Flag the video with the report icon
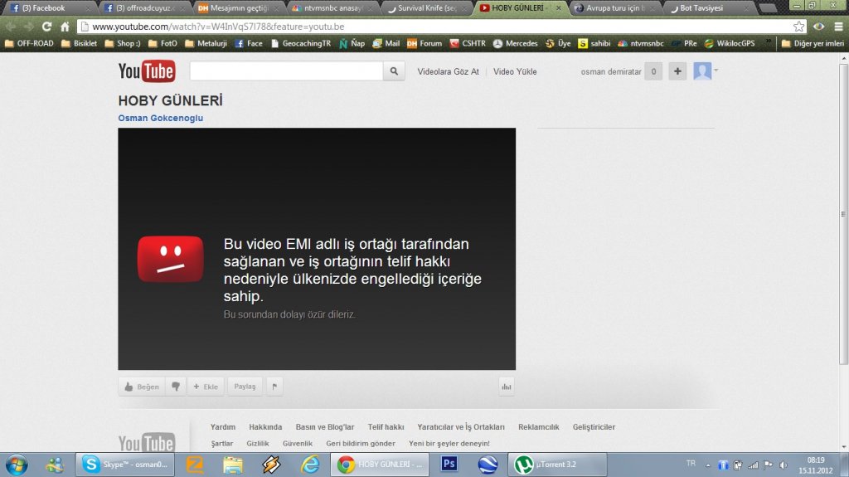This screenshot has width=849, height=477. click(x=275, y=387)
